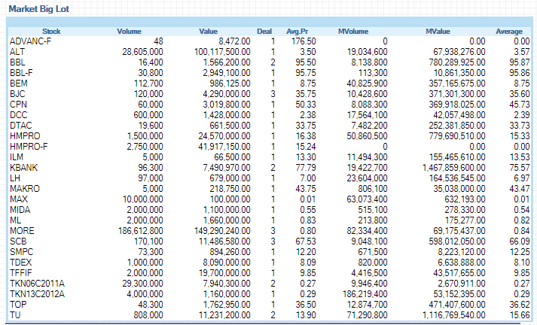Click CPN Average 45.73

tap(520, 105)
